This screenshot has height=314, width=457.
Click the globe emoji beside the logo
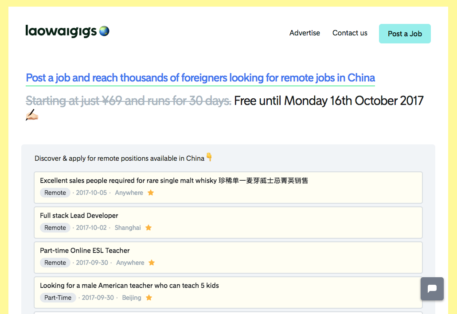coord(104,31)
